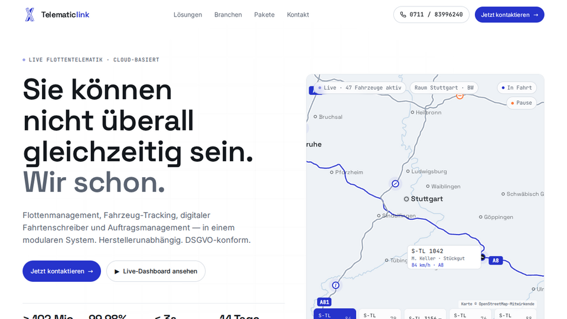This screenshot has height=319, width=567.
Task: Open the S-TL 1042 vehicle tooltip
Action: click(x=444, y=257)
